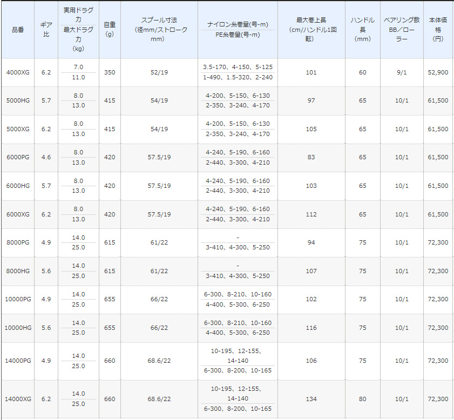Select the 6000HG model cell
This screenshot has height=420, width=454.
[18, 186]
